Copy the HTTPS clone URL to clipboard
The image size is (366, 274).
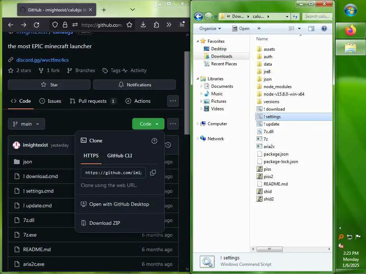153,173
